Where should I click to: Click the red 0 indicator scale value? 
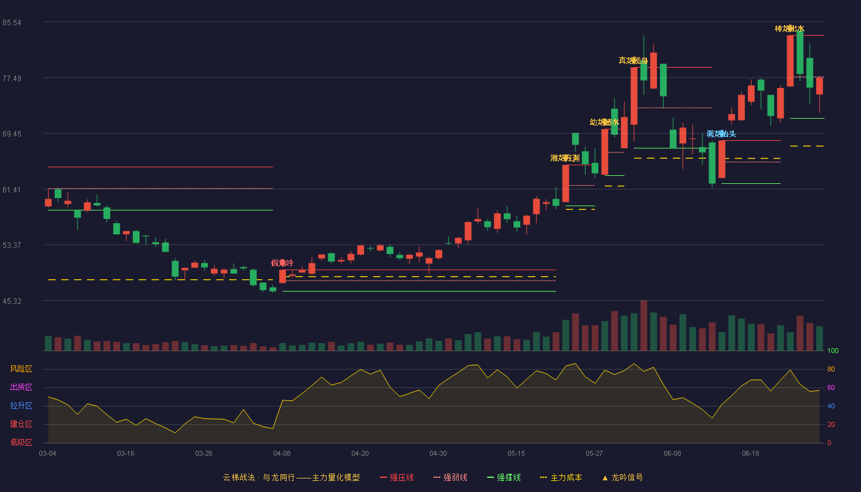point(829,443)
